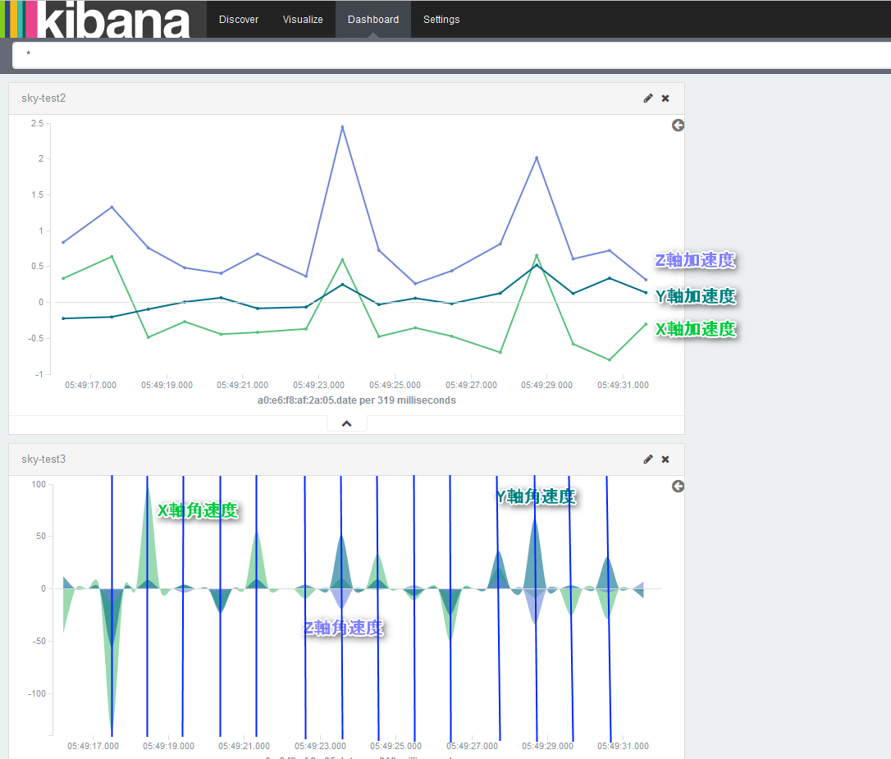Click the Z軸加速度 peak point near 05:49:23
This screenshot has height=759, width=891.
click(x=342, y=126)
